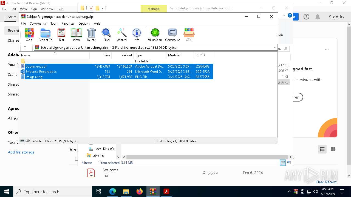The image size is (351, 197).
Task: Click the View toolbar icon in WinRAR
Action: click(x=76, y=35)
